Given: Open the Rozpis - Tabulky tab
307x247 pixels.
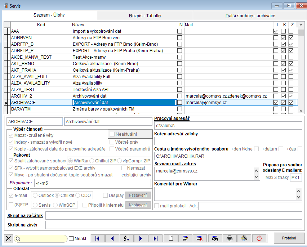Looking at the screenshot, I should tap(145, 15).
